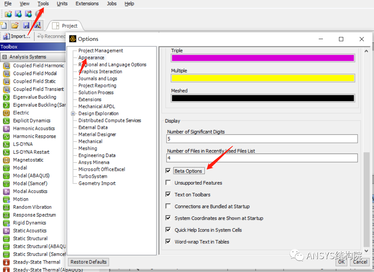Select the Coupled Field Harmonic system icon
374x272 pixels.
pos(6,66)
